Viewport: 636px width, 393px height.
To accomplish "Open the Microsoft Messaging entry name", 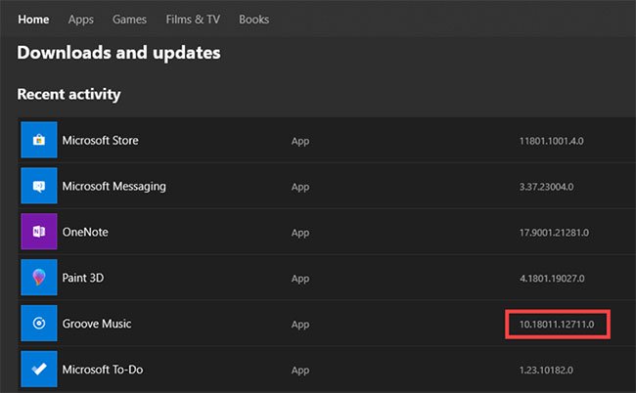I will tap(114, 187).
